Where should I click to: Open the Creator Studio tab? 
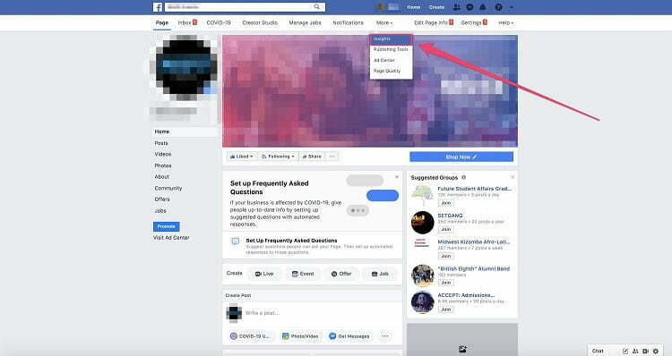pyautogui.click(x=260, y=22)
